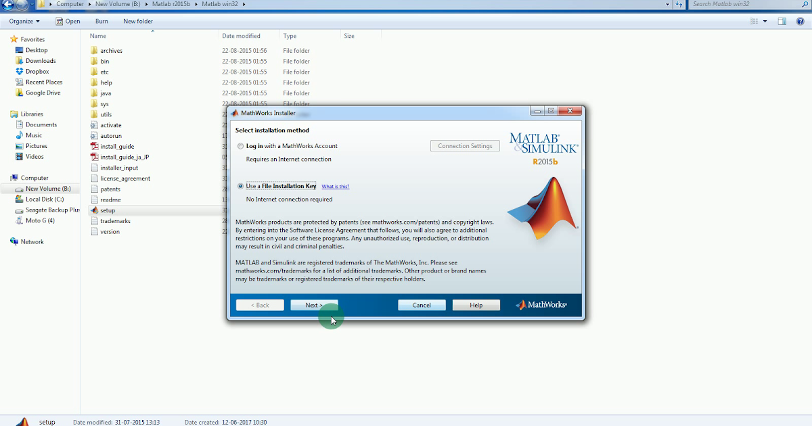Select the install_guide PDF icon
The height and width of the screenshot is (426, 812).
tap(94, 146)
